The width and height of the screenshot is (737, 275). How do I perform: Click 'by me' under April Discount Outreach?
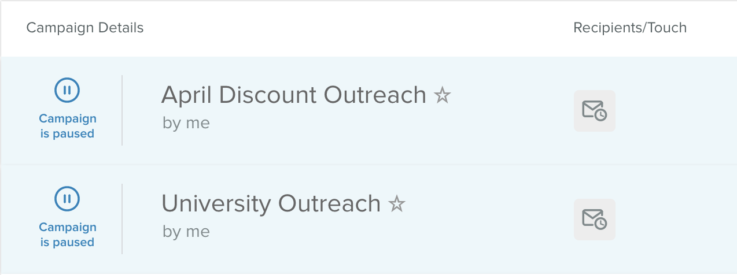186,123
